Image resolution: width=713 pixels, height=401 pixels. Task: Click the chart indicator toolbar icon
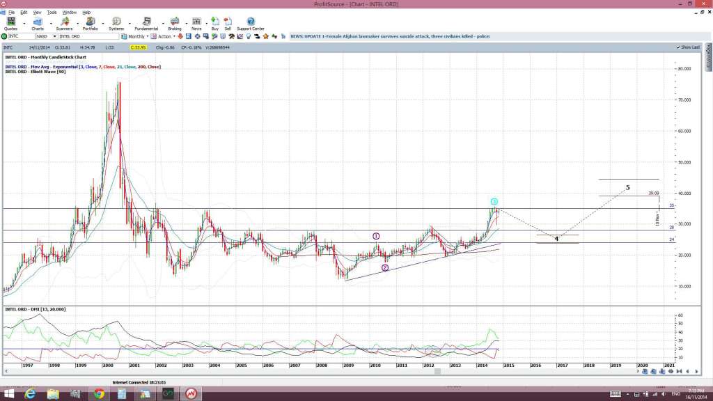point(240,36)
